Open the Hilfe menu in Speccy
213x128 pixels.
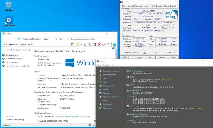pos(113,65)
